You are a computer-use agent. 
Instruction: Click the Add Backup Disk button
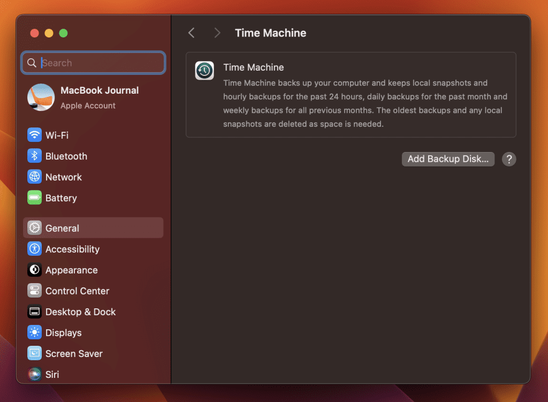click(x=448, y=159)
